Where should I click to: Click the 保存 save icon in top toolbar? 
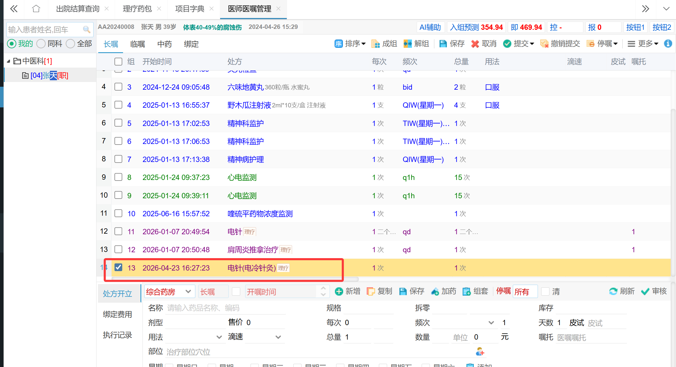pos(443,44)
